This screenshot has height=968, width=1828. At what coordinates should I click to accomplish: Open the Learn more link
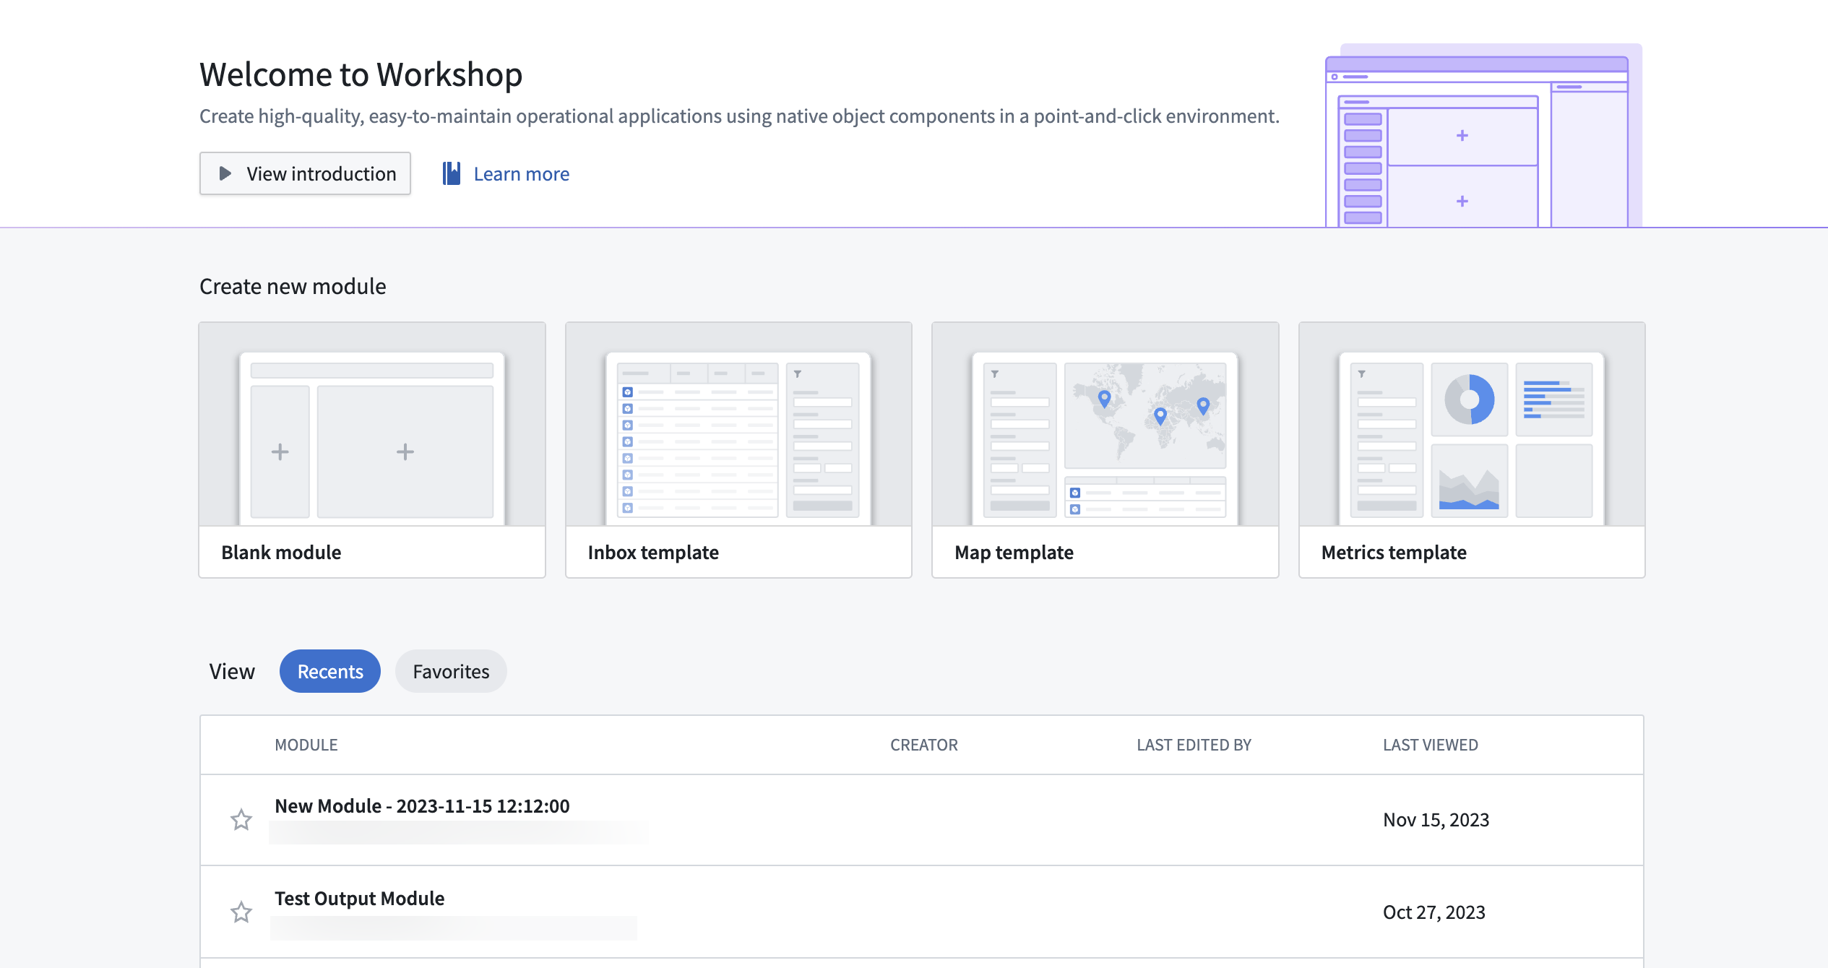521,173
